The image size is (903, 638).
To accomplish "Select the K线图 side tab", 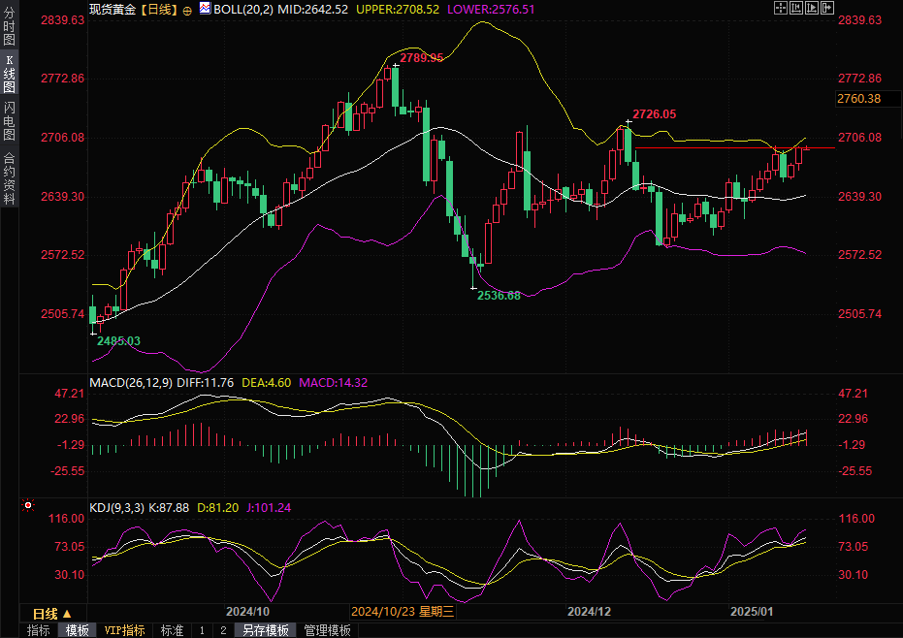I will tap(9, 74).
